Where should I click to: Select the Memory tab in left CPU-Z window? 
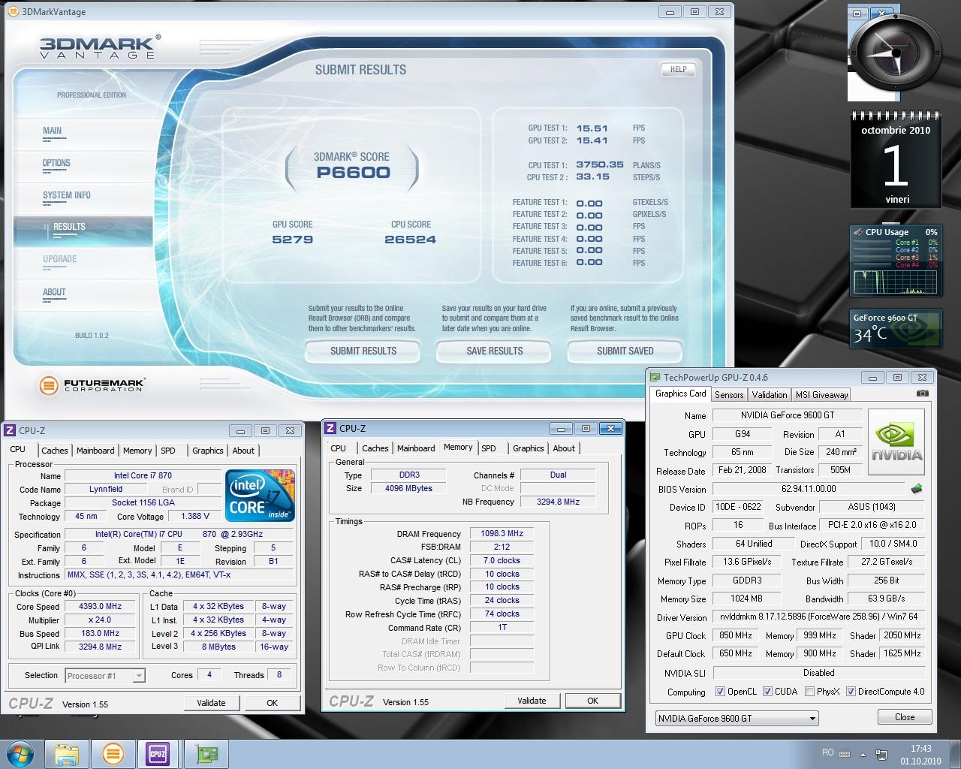pyautogui.click(x=137, y=451)
